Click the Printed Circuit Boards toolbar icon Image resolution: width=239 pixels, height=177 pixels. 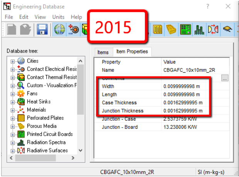[186, 29]
